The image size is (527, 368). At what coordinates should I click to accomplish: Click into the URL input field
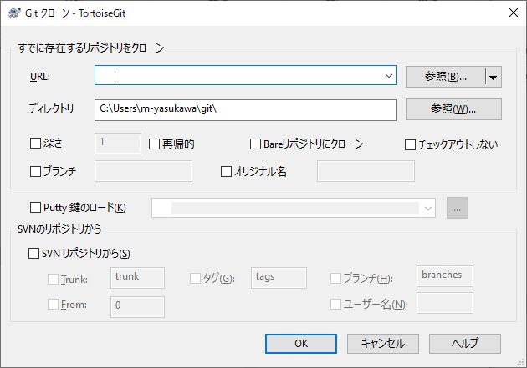pyautogui.click(x=238, y=75)
